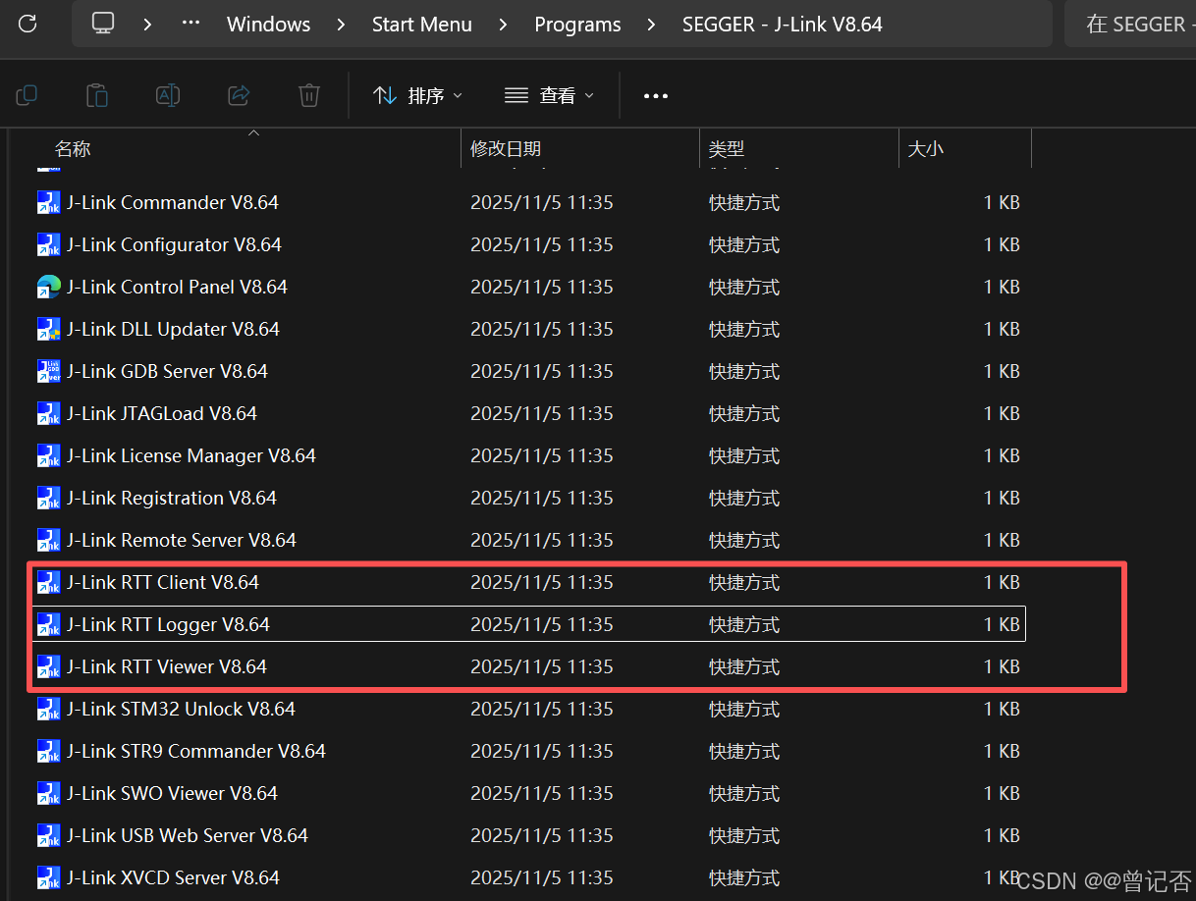
Task: Expand the breadcrumb ellipsis for hidden folders
Action: pos(191,24)
